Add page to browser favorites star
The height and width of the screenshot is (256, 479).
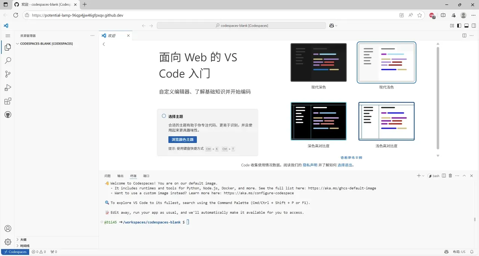click(419, 15)
